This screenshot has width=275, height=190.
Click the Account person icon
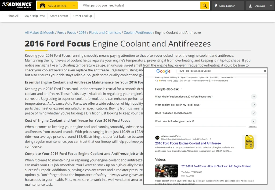coord(250,6)
